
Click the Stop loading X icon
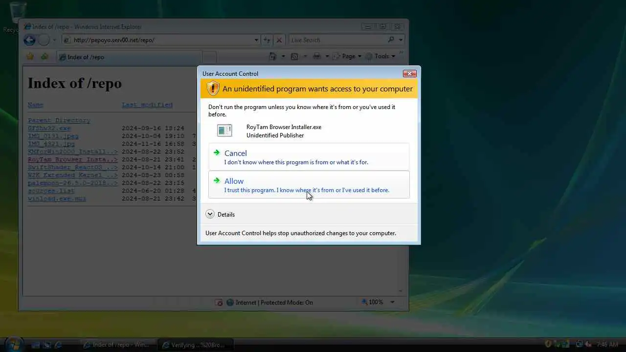(279, 40)
